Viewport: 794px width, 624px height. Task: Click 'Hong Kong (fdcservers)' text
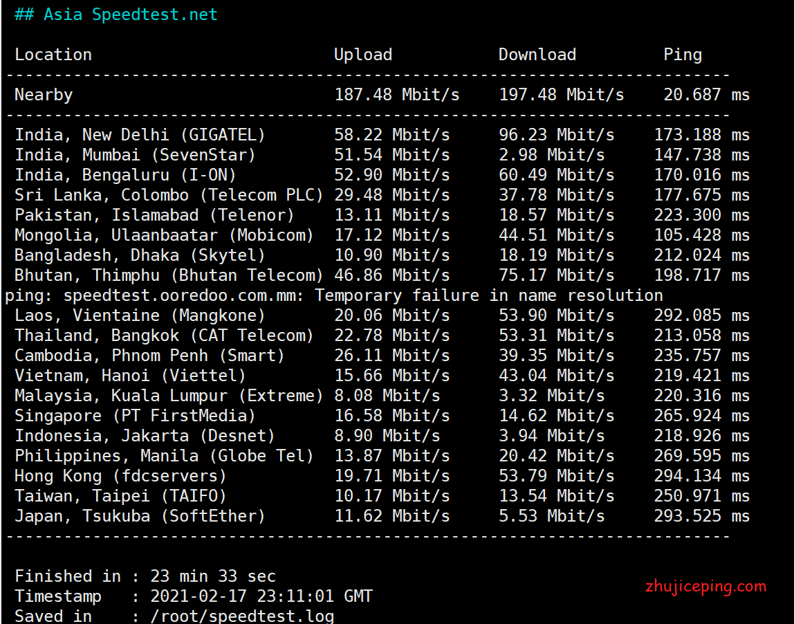[120, 475]
